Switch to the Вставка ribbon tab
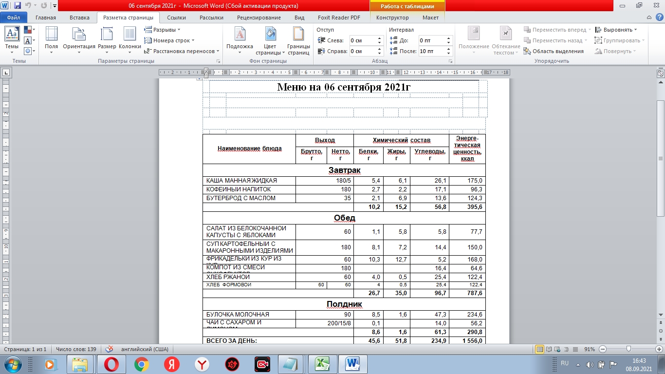665x374 pixels. coord(79,18)
